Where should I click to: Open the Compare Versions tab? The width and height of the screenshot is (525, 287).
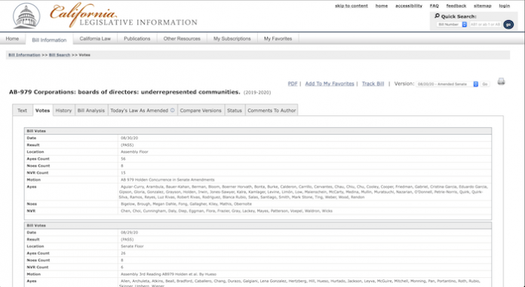(x=201, y=111)
